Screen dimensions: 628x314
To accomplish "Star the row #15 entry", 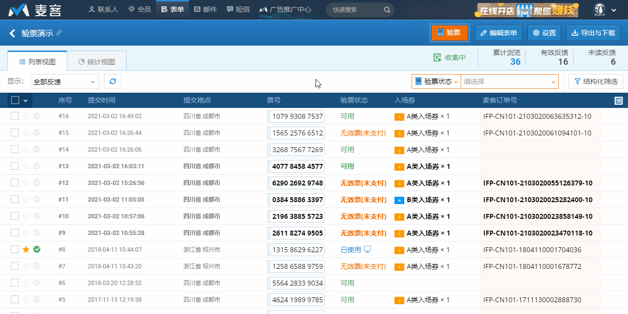I will point(26,133).
